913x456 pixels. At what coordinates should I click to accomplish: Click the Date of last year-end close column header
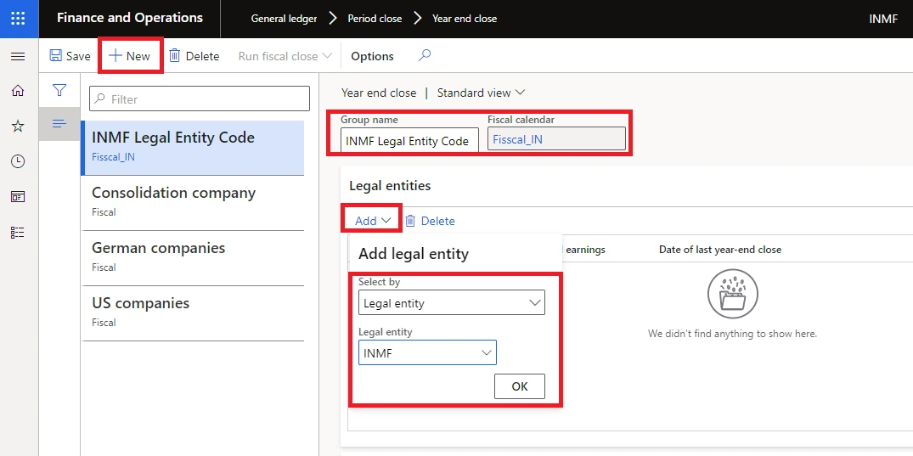click(719, 250)
